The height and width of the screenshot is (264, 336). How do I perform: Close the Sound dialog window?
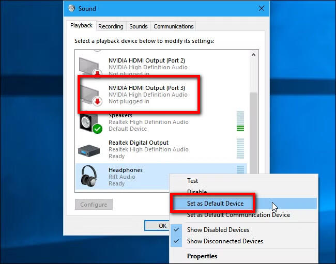point(261,9)
